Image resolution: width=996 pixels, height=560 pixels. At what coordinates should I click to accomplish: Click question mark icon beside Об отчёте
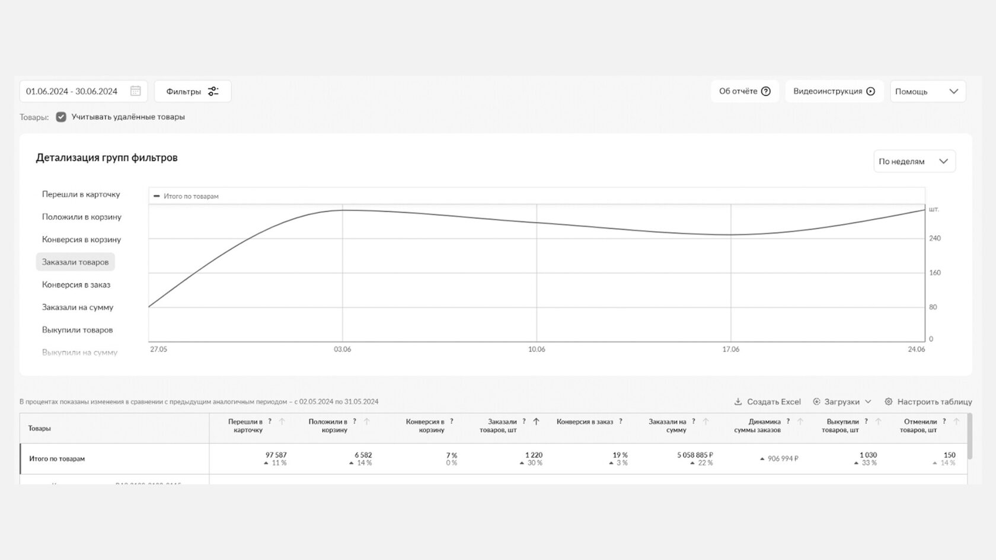coord(765,91)
